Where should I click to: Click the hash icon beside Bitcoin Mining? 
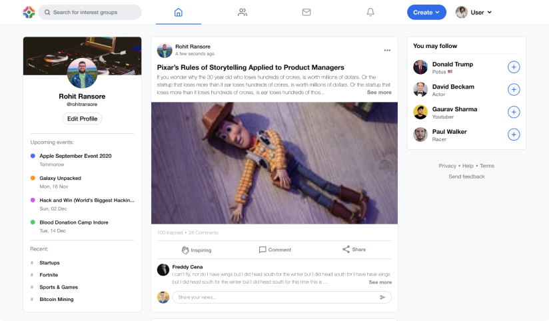tap(32, 299)
